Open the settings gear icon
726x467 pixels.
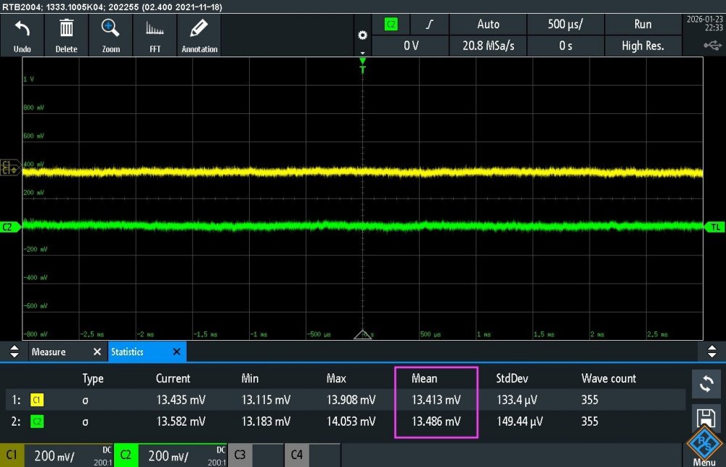363,35
